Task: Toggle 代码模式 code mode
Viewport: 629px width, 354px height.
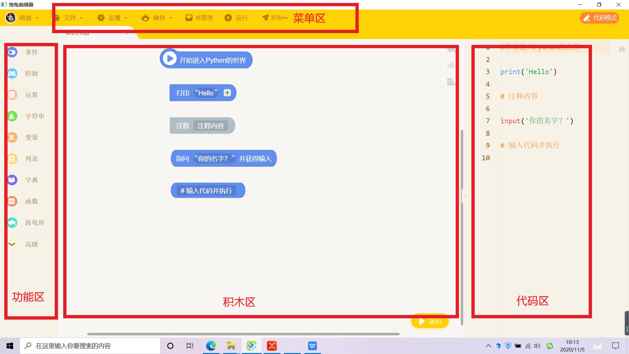Action: pos(600,18)
